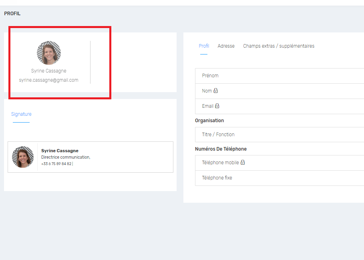The height and width of the screenshot is (260, 364).
Task: Click the lock icon next to Email
Action: click(217, 106)
